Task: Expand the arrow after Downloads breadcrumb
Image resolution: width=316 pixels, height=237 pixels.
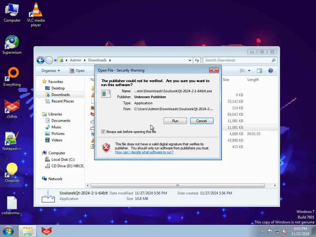Action: tap(110, 60)
